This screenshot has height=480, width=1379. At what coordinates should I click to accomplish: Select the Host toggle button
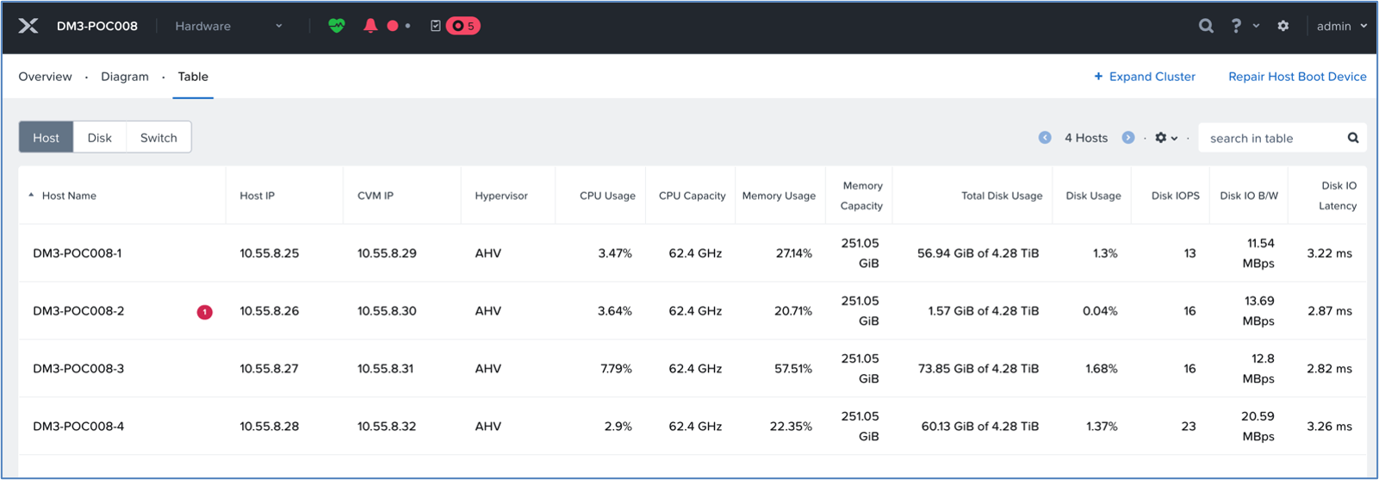tap(47, 138)
